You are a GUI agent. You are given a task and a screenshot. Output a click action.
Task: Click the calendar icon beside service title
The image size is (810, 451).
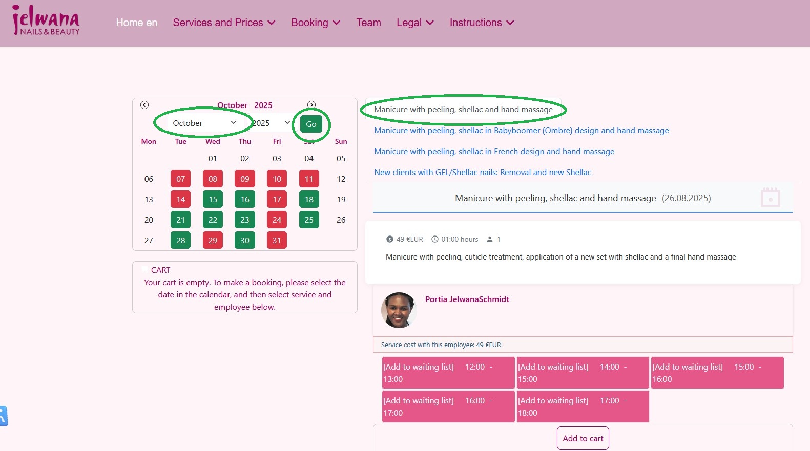click(770, 197)
